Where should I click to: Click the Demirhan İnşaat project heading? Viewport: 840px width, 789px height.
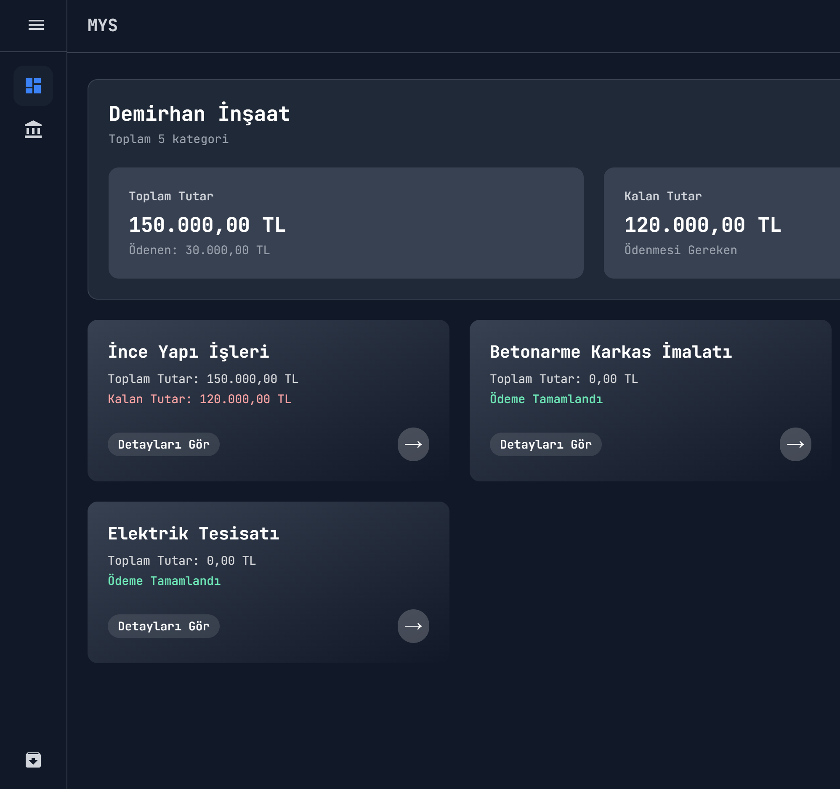tap(199, 114)
